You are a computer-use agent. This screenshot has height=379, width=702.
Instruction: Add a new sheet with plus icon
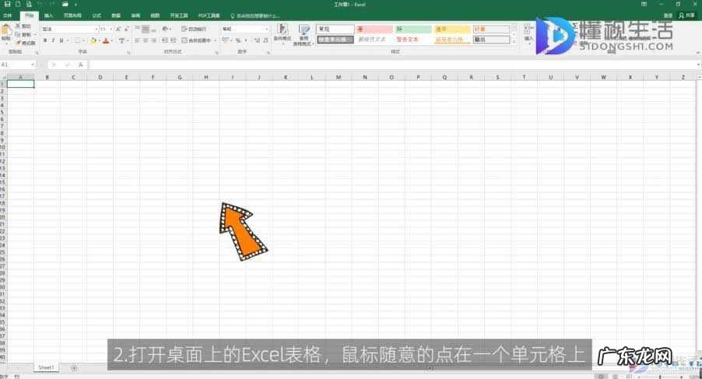click(x=74, y=368)
